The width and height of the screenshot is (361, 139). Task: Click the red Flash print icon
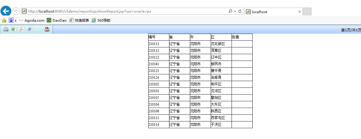(x=47, y=29)
